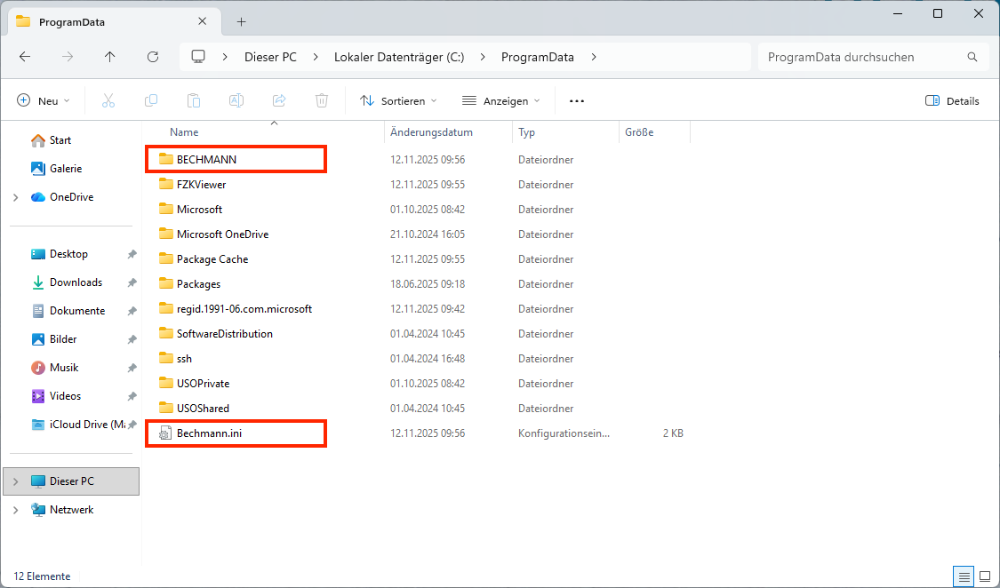
Task: Click the ProgramData durchsuchen search field
Action: pyautogui.click(x=862, y=57)
